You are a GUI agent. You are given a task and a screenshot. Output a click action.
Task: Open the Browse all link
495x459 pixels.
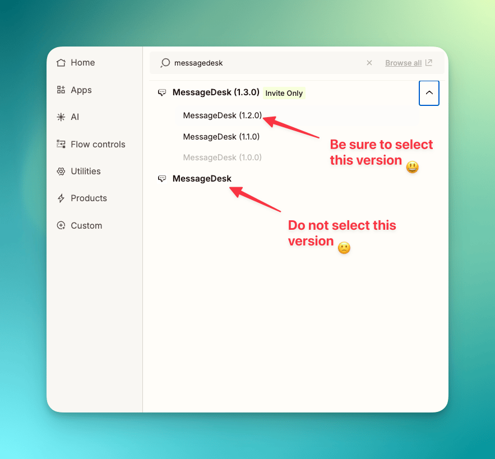point(404,63)
